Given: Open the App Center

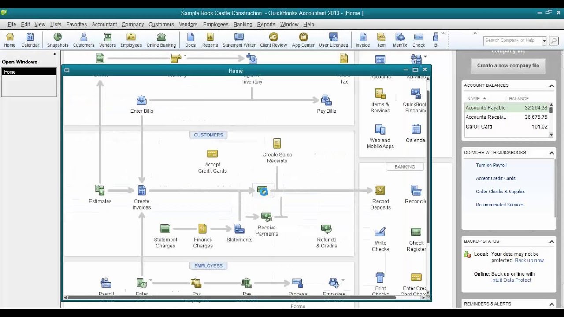Looking at the screenshot, I should 303,40.
